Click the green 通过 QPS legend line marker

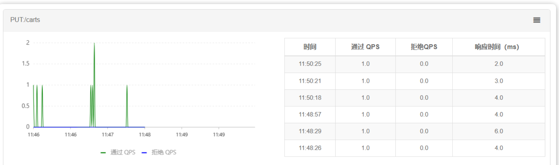(x=103, y=153)
